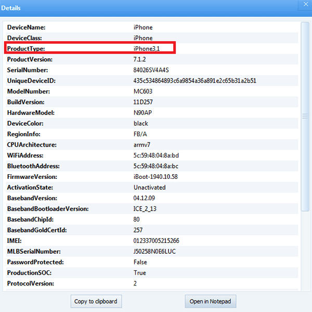Click the HardwareModel: label
This screenshot has width=312, height=312.
pyautogui.click(x=31, y=113)
